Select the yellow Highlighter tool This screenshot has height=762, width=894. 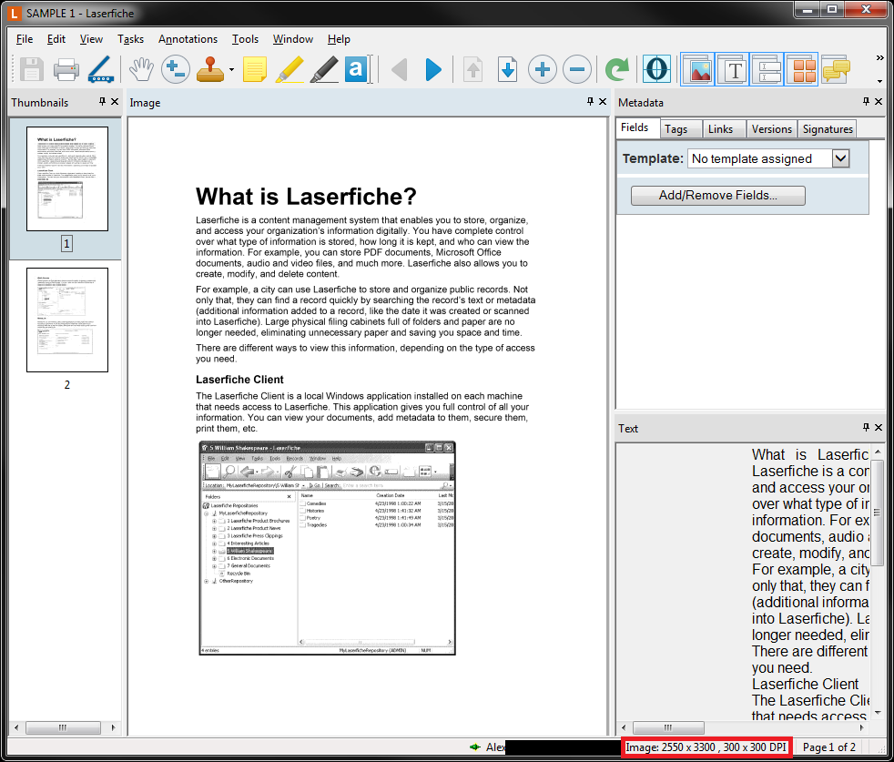click(290, 69)
